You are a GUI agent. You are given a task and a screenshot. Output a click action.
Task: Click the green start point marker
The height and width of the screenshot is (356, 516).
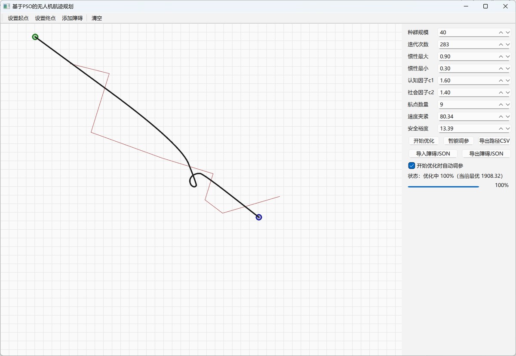coord(35,37)
